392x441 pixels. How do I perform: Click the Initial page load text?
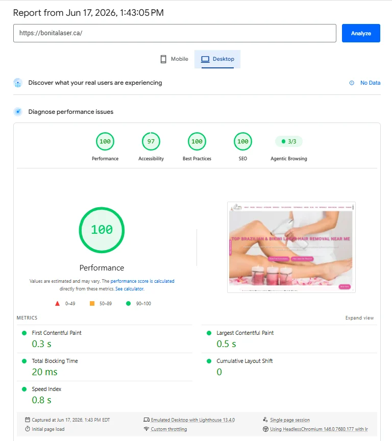(x=48, y=429)
